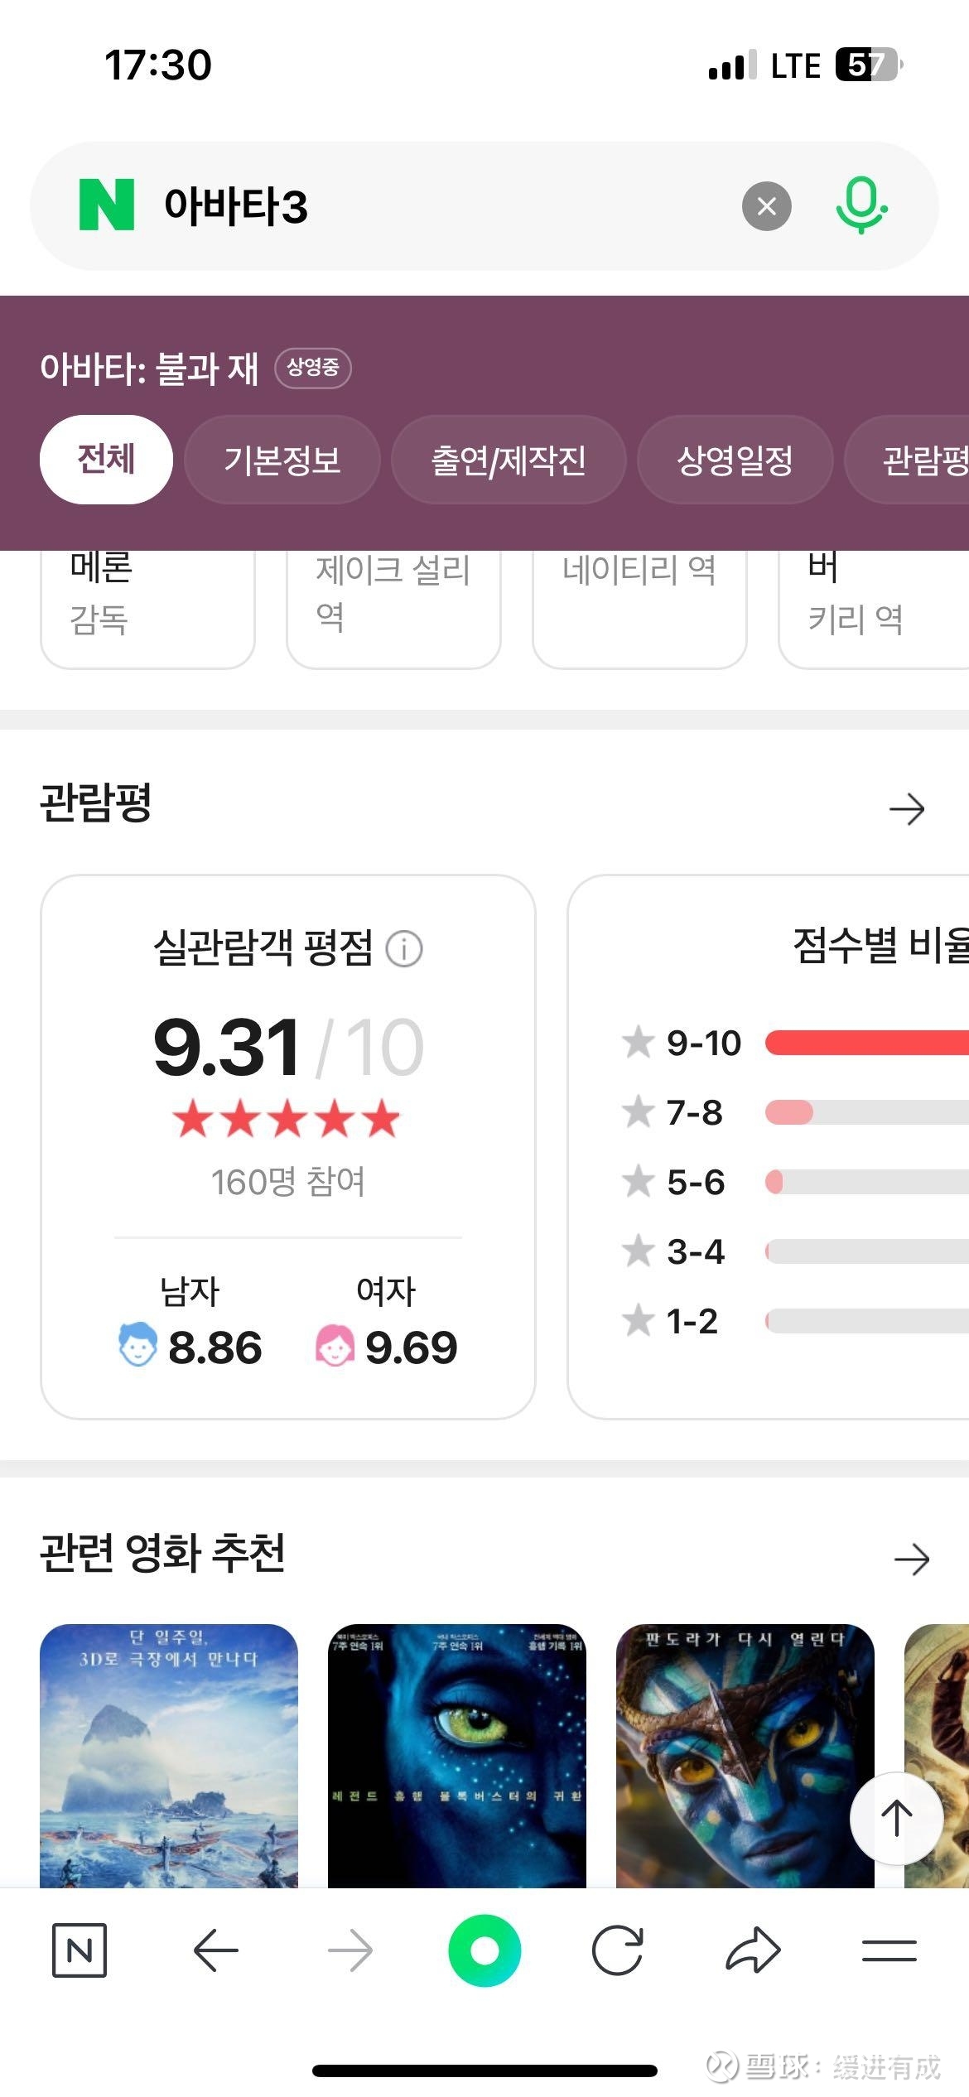Open the blue Na'vi eye movie poster
This screenshot has height=2097, width=969.
tap(457, 1756)
